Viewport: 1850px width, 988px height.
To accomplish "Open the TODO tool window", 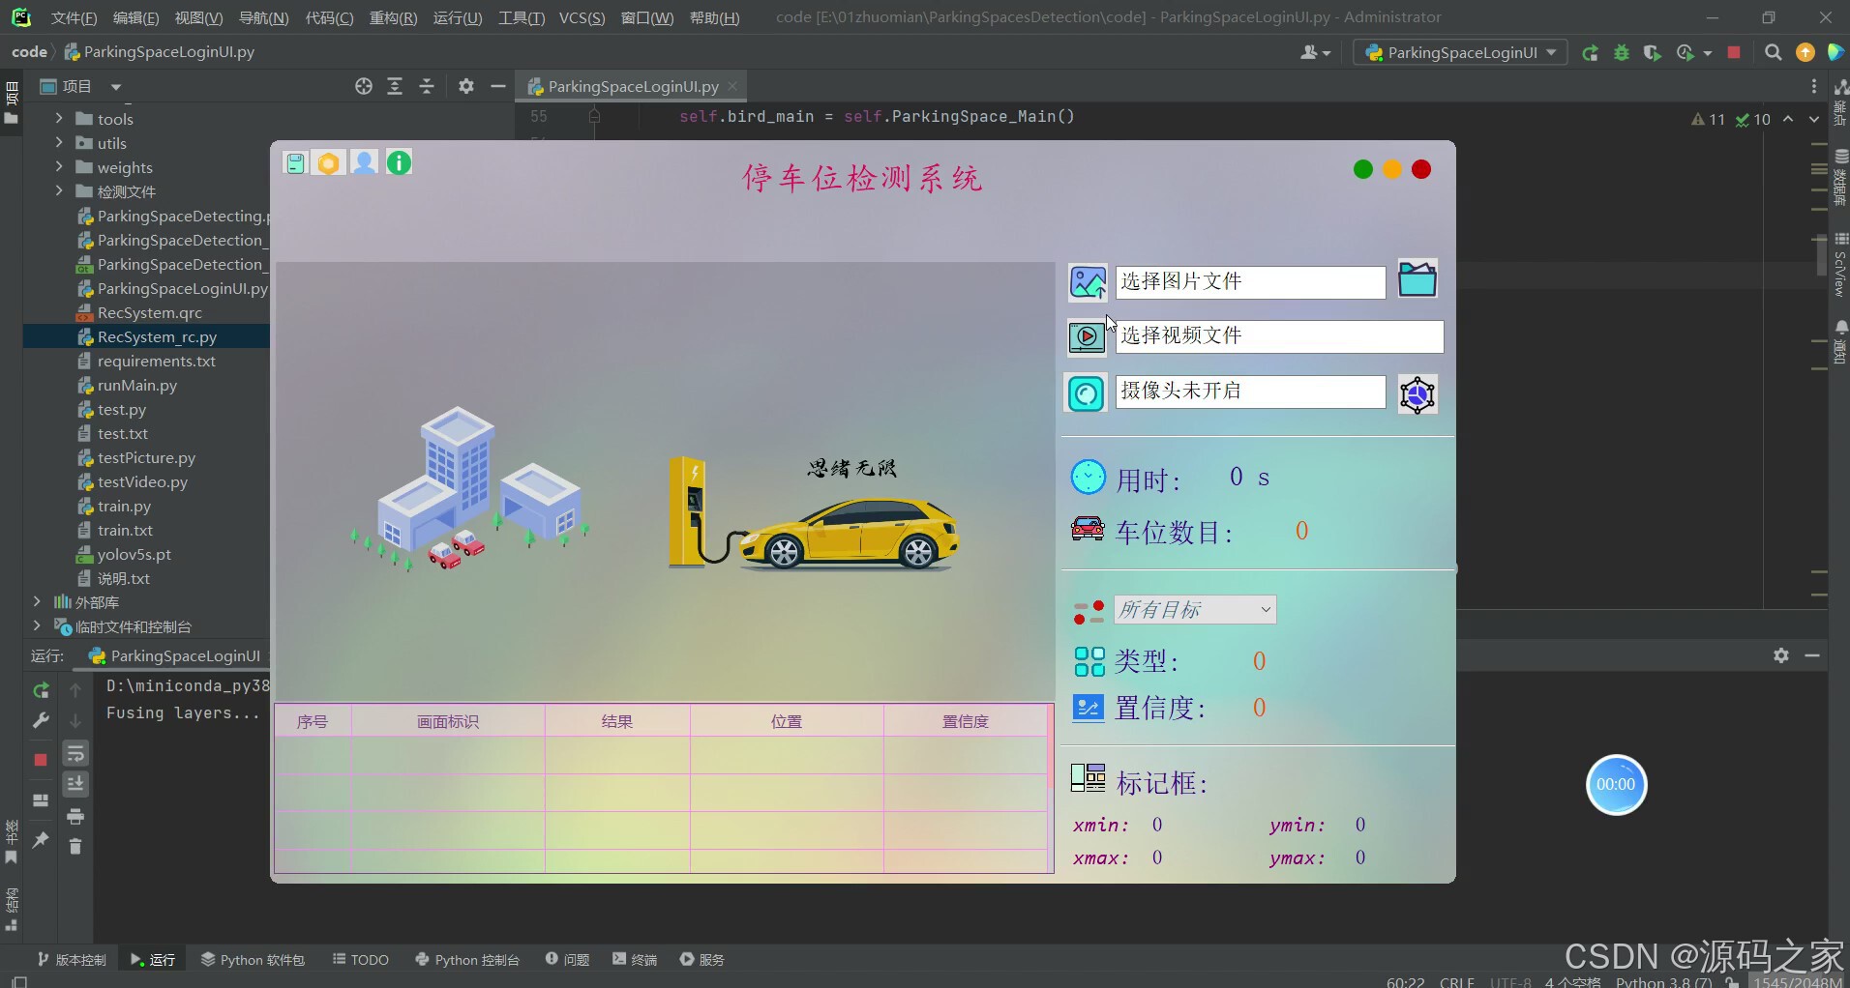I will coord(360,959).
